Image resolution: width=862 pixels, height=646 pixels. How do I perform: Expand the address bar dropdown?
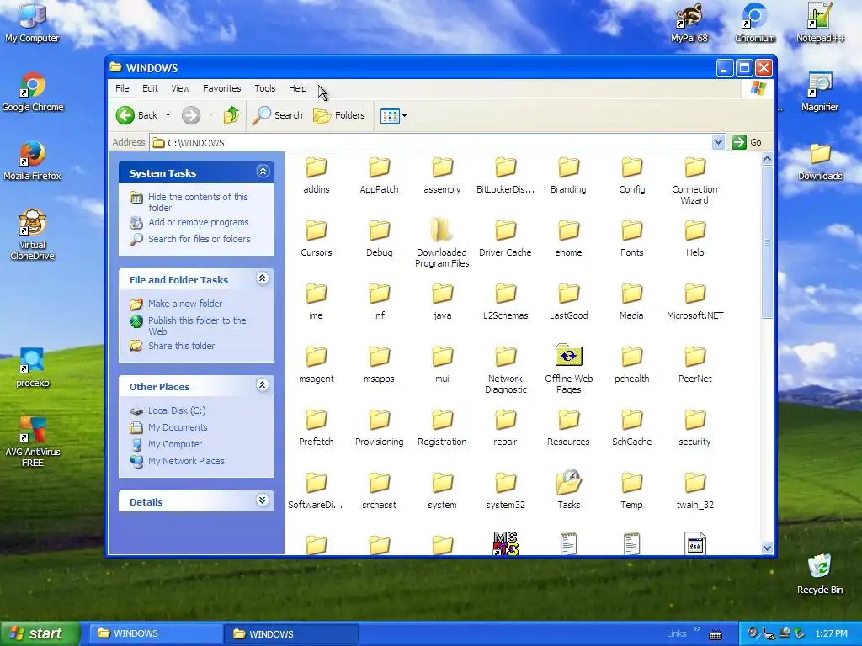coord(718,142)
